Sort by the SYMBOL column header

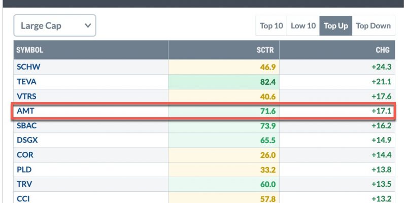click(x=30, y=50)
